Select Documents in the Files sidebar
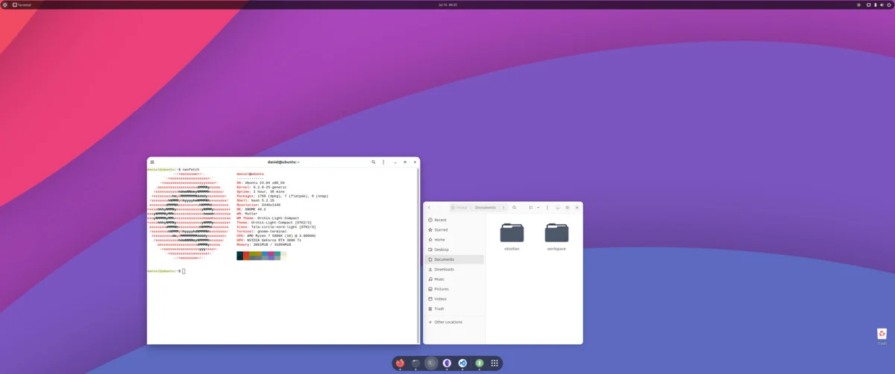 tap(454, 259)
